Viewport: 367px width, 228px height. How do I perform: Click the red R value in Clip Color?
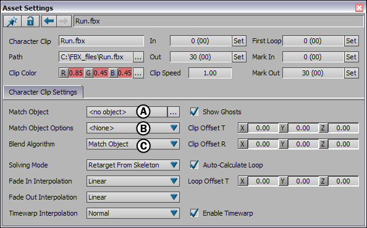click(x=76, y=73)
